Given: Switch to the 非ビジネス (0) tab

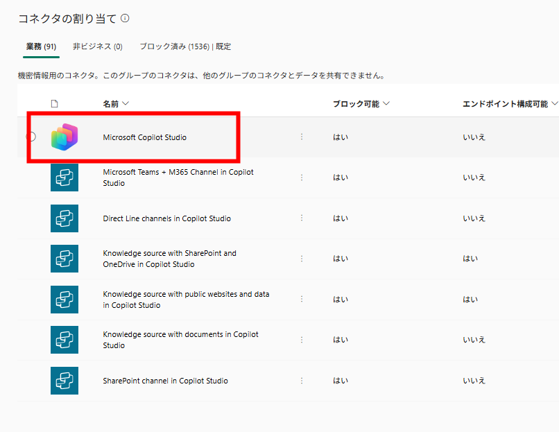Looking at the screenshot, I should point(98,46).
